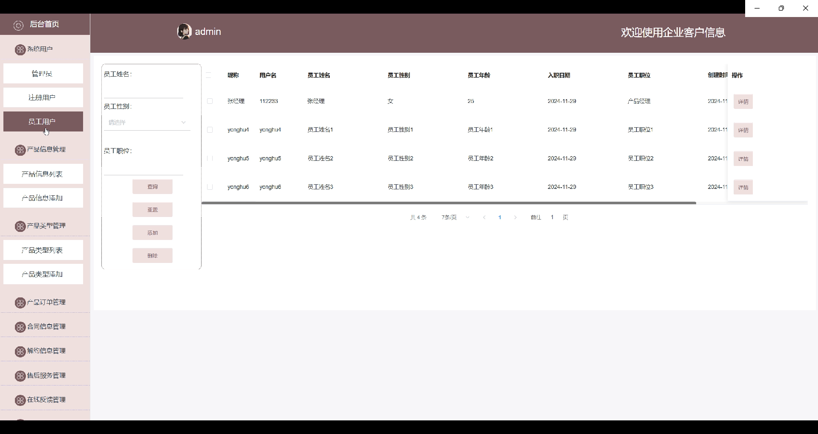Click the admin avatar picture
The image size is (818, 434).
click(184, 31)
